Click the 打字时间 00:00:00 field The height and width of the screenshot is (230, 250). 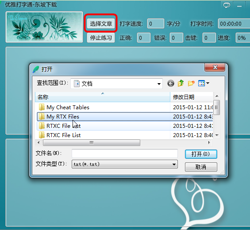[x=234, y=23]
